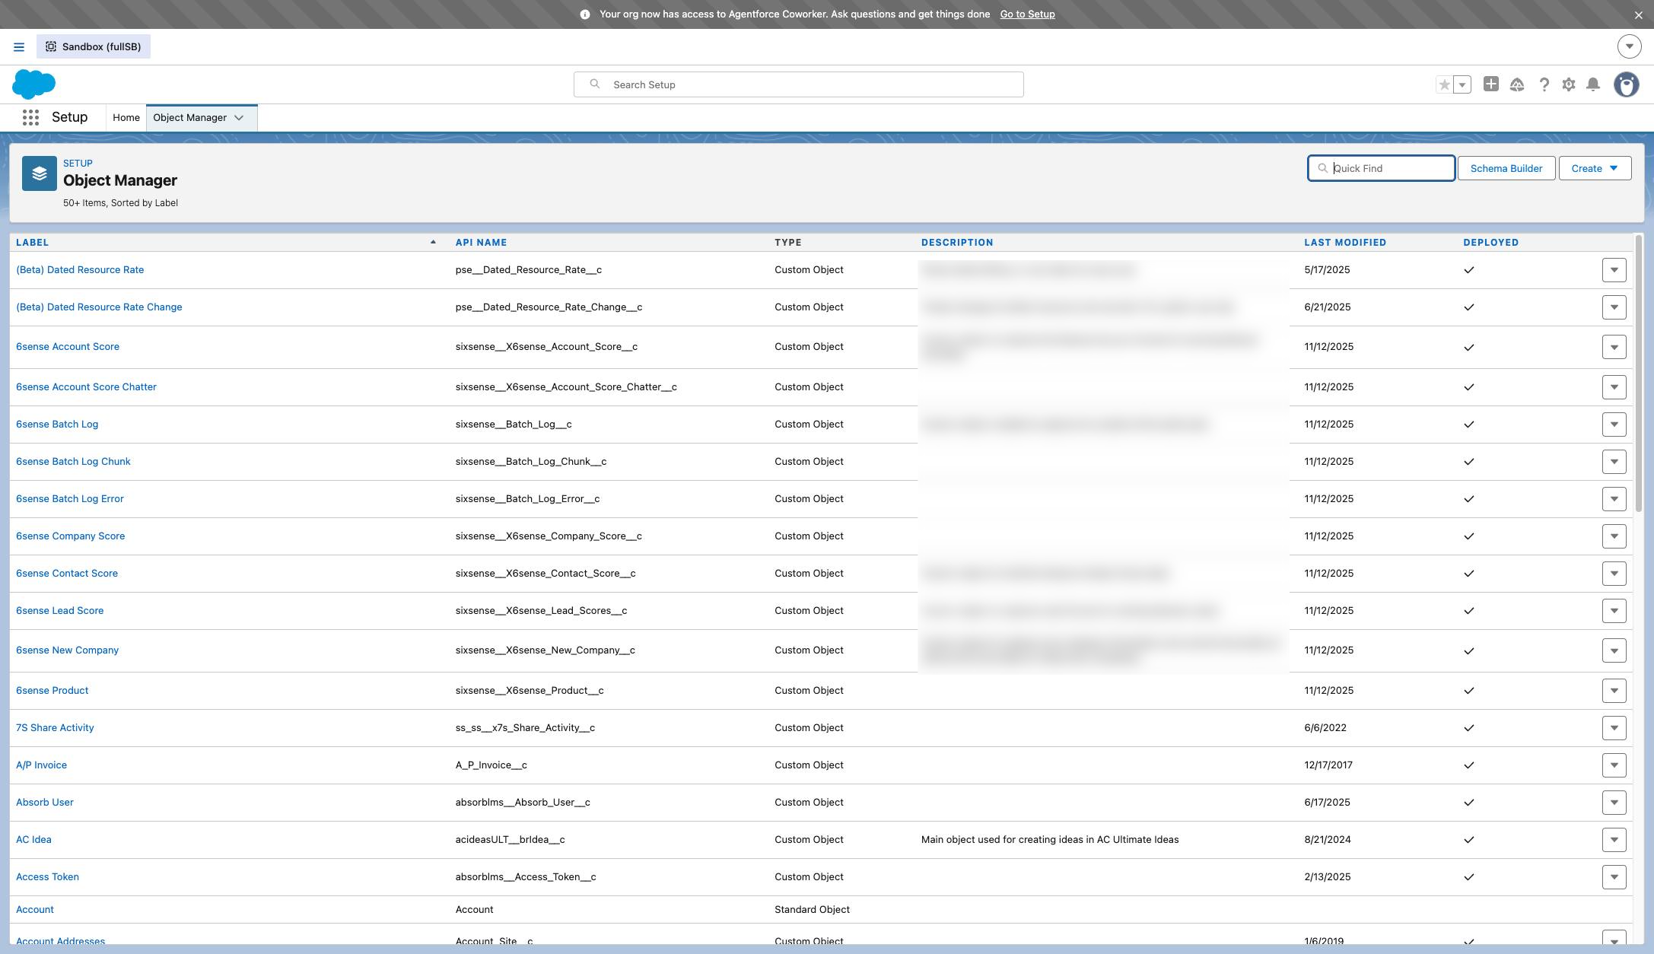Open the A/P Invoice object
This screenshot has width=1654, height=954.
click(x=41, y=765)
